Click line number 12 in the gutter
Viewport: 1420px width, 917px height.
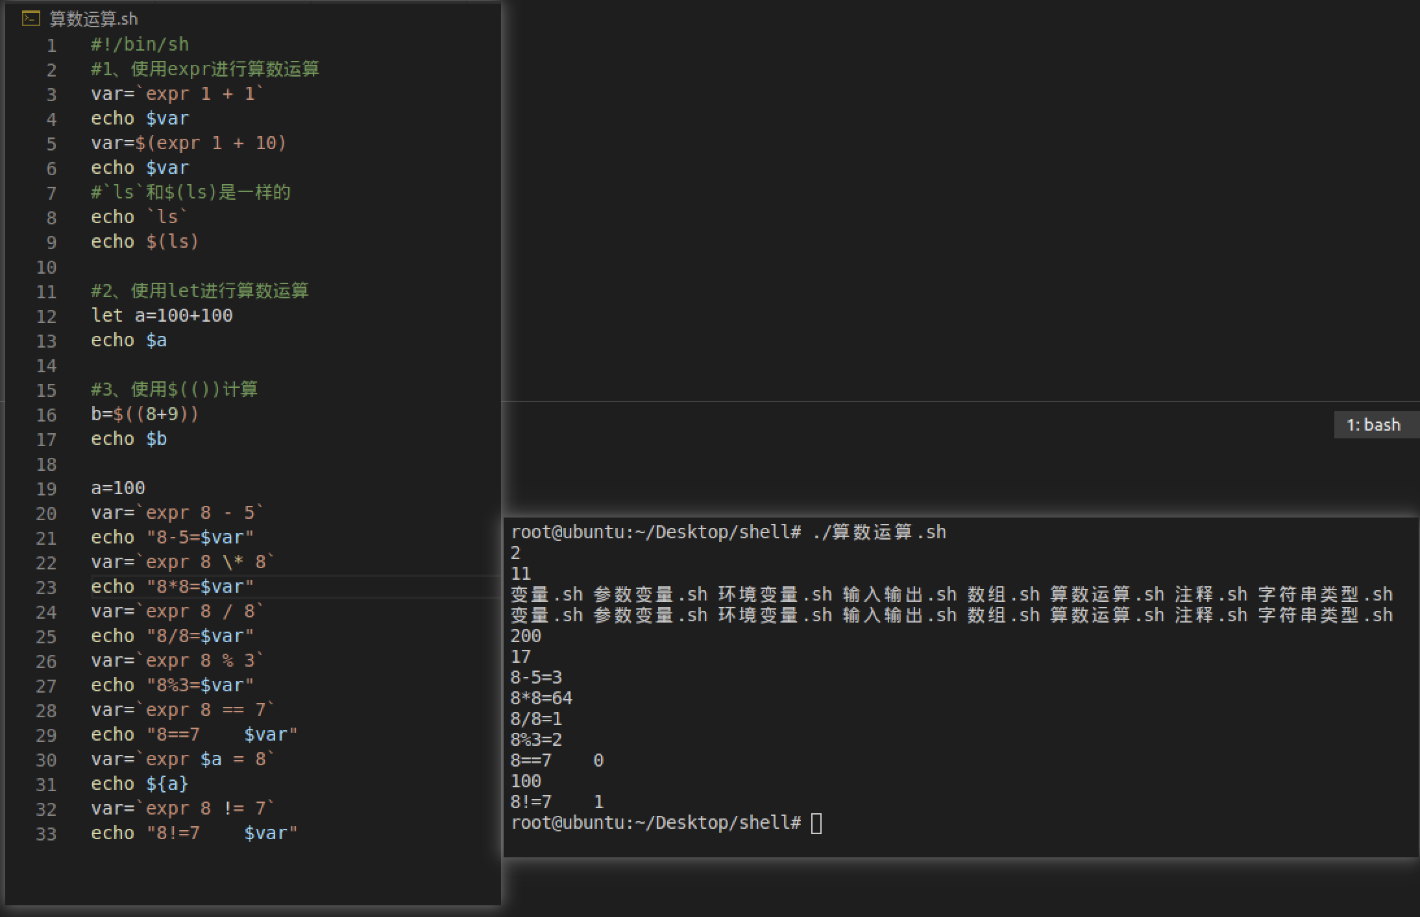[x=46, y=316]
